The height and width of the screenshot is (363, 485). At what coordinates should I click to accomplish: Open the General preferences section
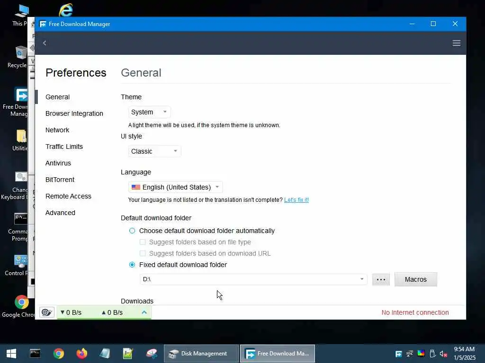click(57, 97)
